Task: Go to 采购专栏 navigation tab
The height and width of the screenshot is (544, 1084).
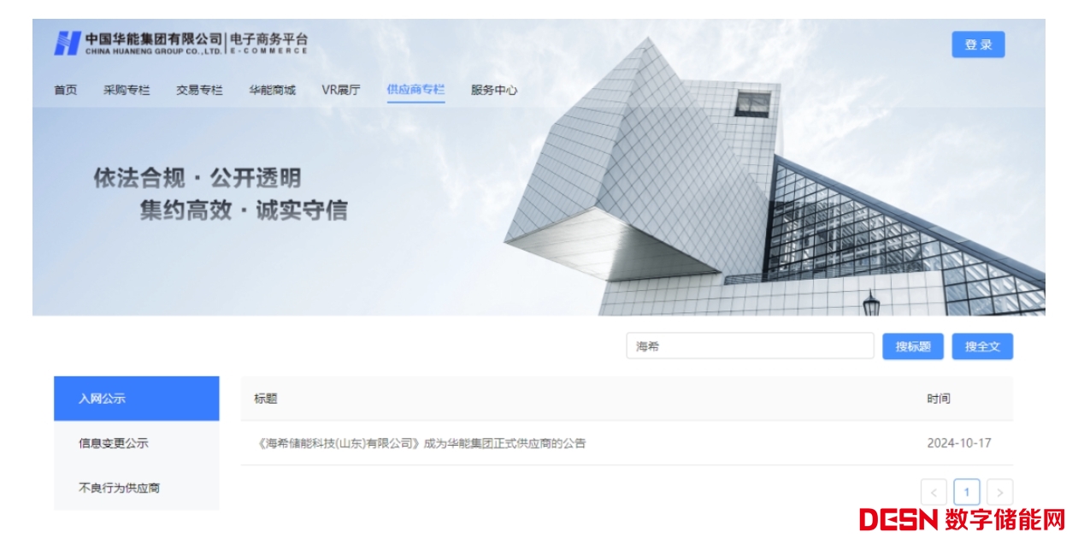Action: [x=127, y=90]
